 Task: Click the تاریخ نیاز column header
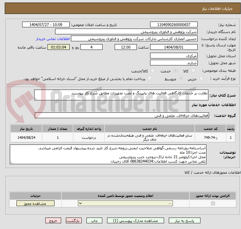[x=26, y=129]
